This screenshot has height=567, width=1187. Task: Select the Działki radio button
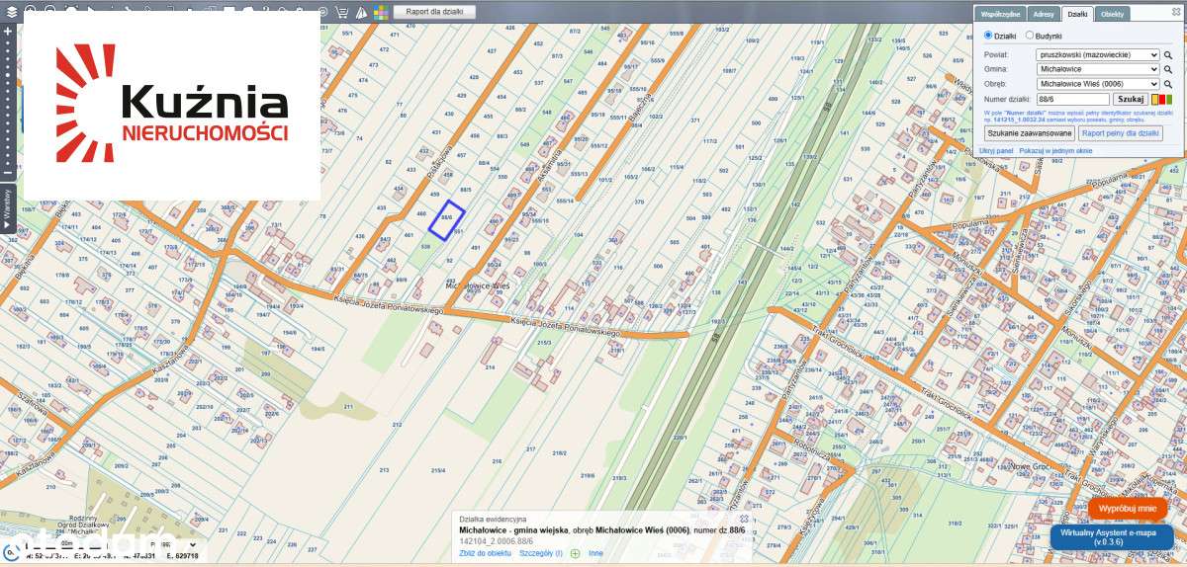(x=988, y=36)
